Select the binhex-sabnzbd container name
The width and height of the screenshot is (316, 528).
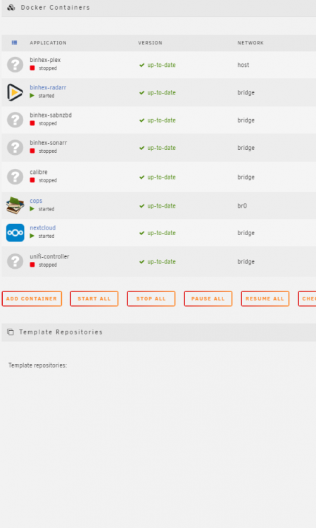click(x=51, y=115)
